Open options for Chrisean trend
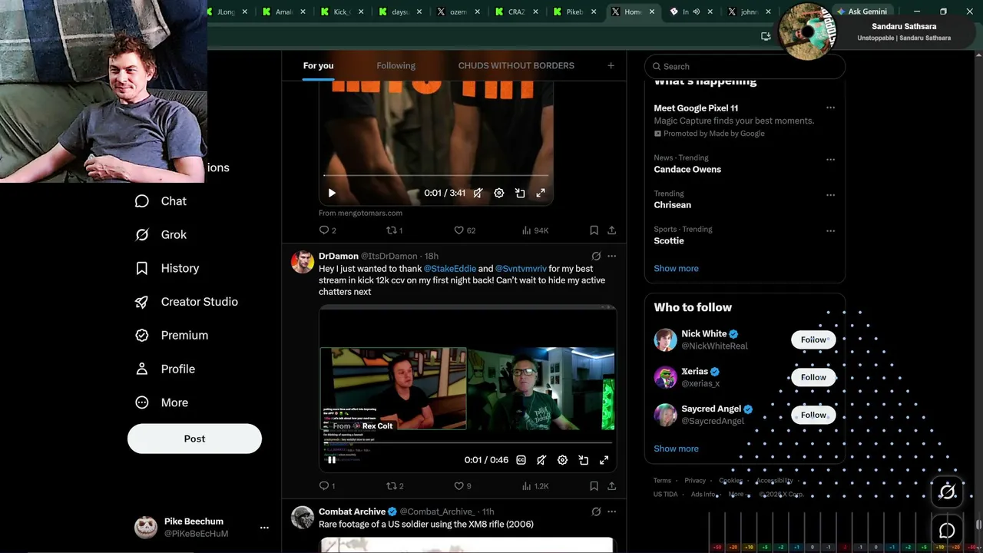Screen dimensions: 983x553 pos(830,195)
